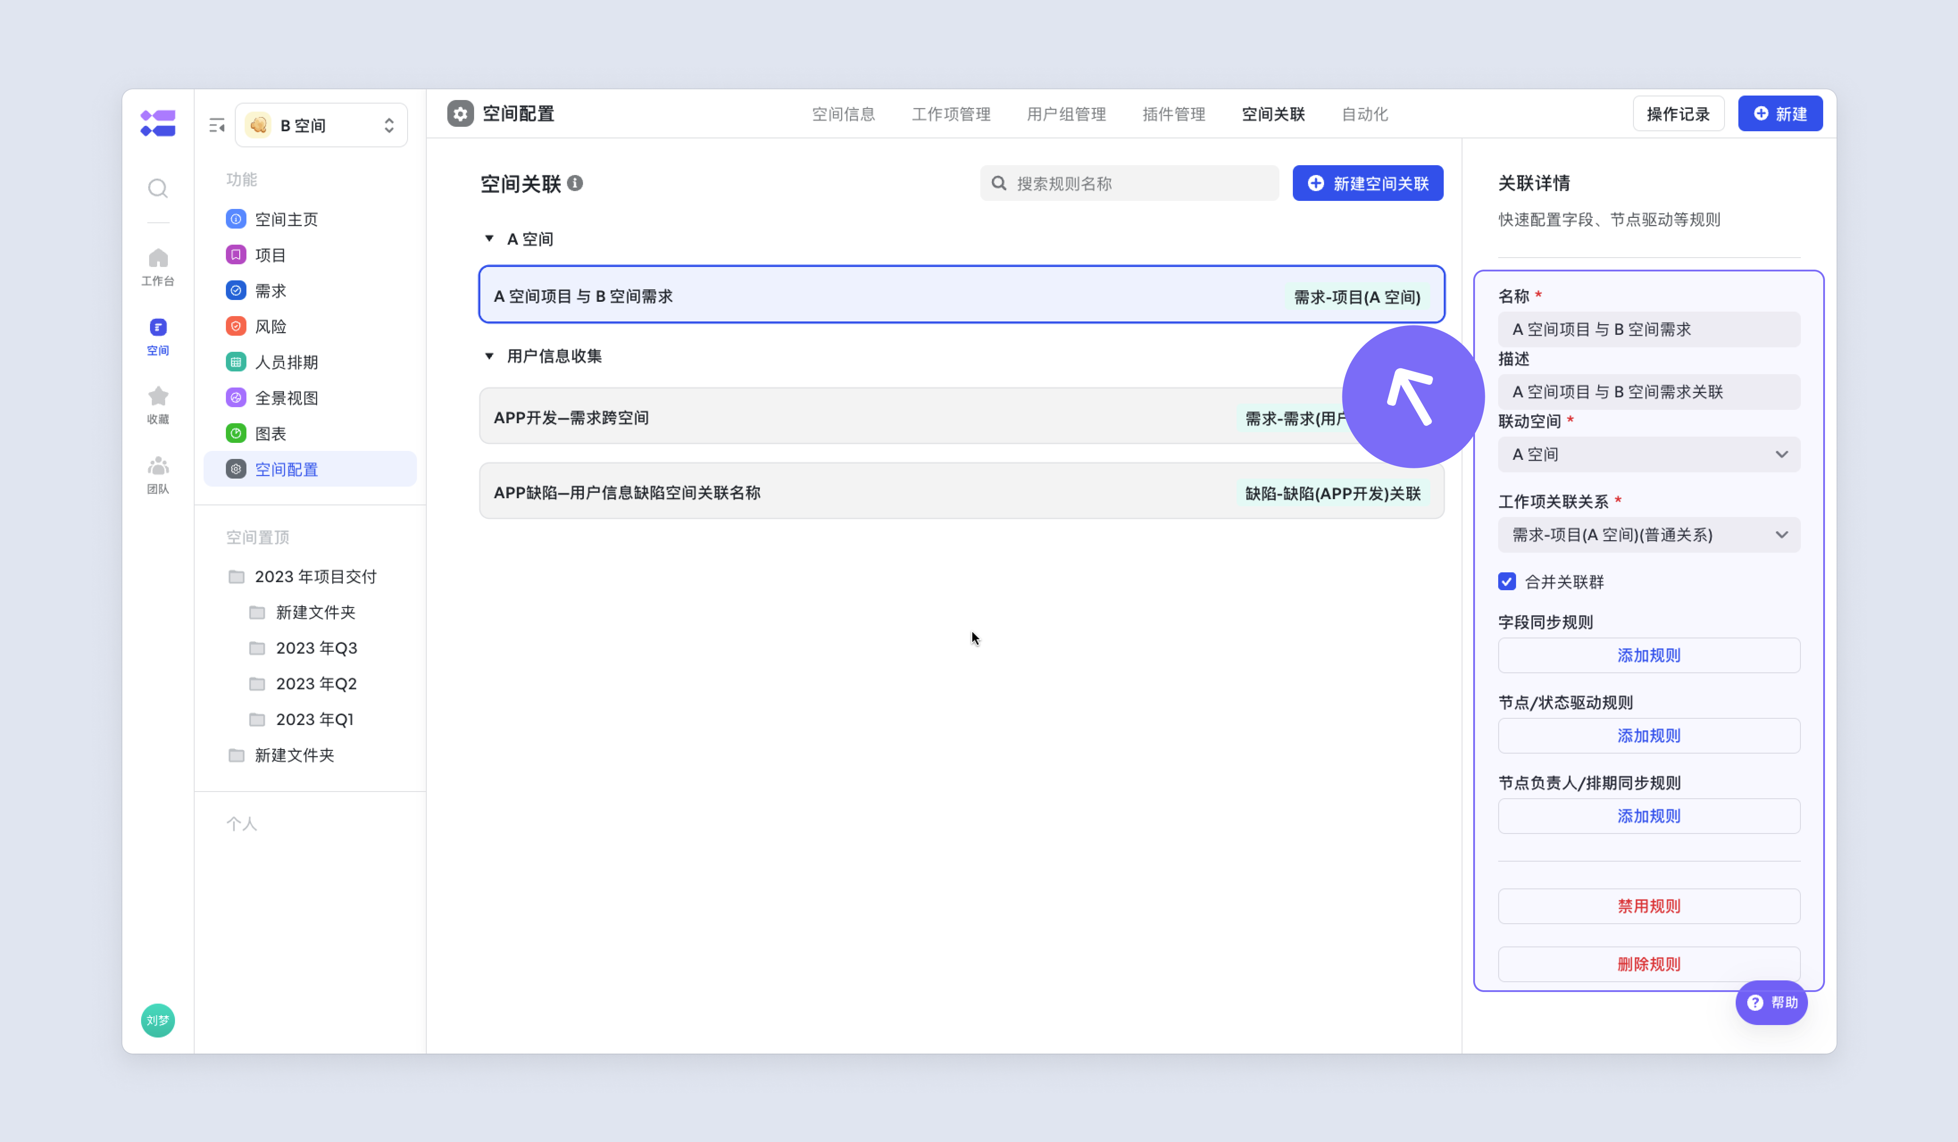Click info icon beside 空间关联 title
The image size is (1958, 1142).
point(575,183)
